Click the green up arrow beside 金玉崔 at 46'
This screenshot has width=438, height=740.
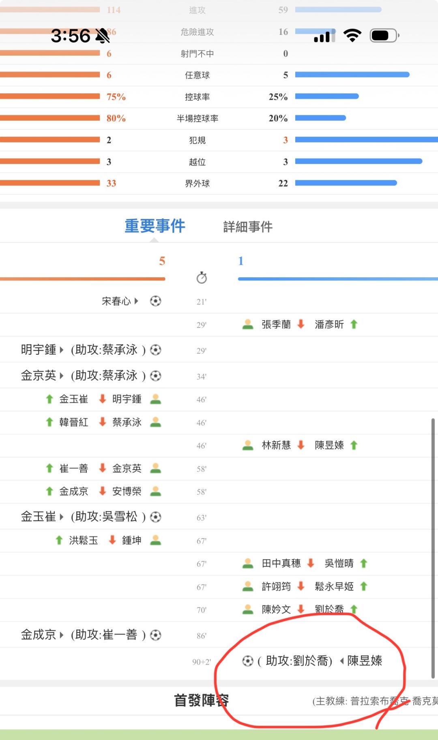[x=49, y=399]
